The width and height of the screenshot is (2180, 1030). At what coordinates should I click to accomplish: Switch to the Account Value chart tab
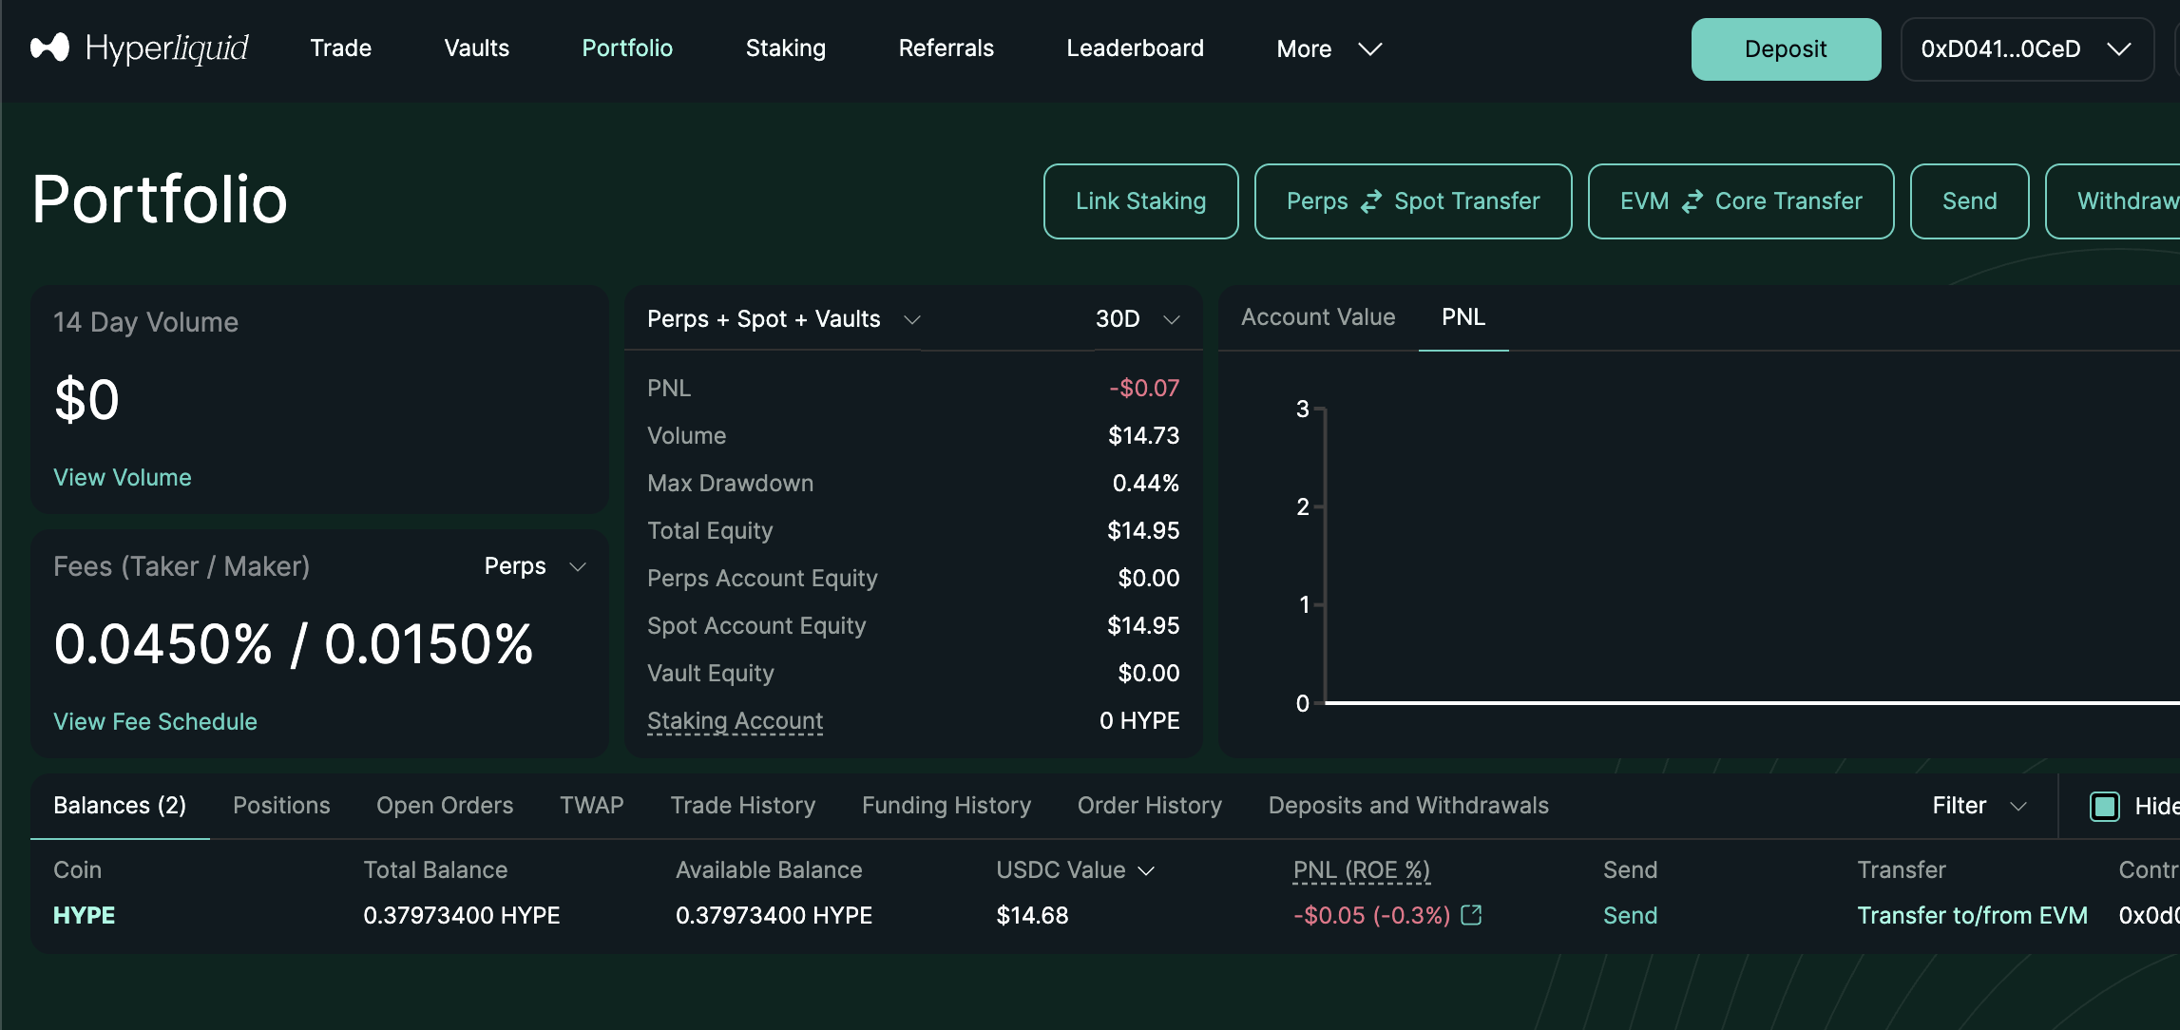1317,317
